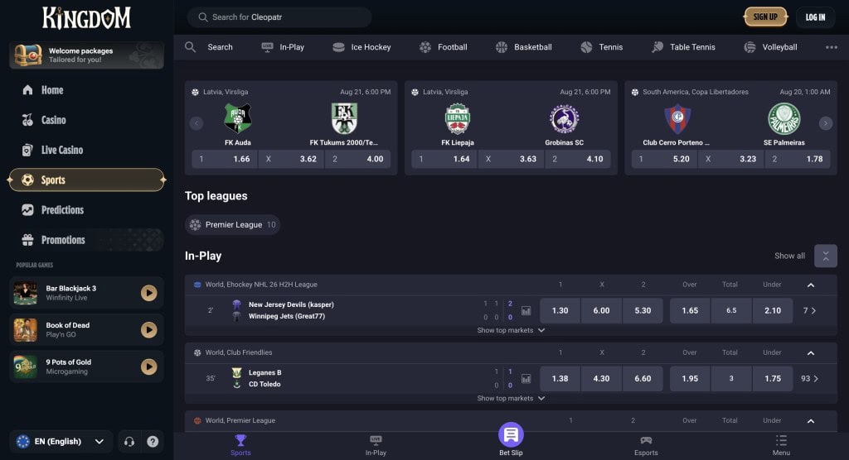This screenshot has width=849, height=460.
Task: Select Sports in sidebar
Action: [86, 180]
